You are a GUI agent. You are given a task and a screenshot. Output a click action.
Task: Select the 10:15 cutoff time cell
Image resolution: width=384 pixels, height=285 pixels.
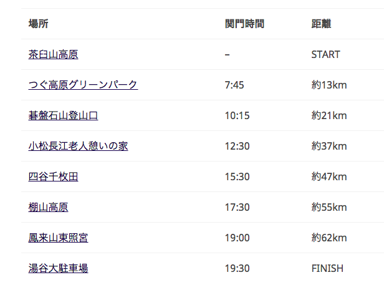click(x=237, y=115)
